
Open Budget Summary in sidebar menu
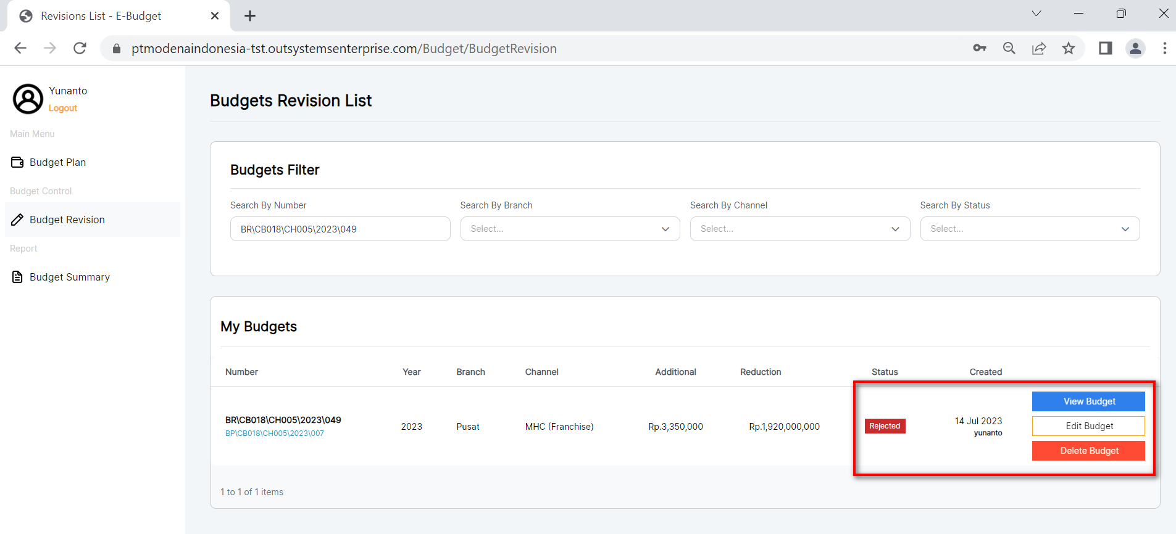(x=70, y=277)
